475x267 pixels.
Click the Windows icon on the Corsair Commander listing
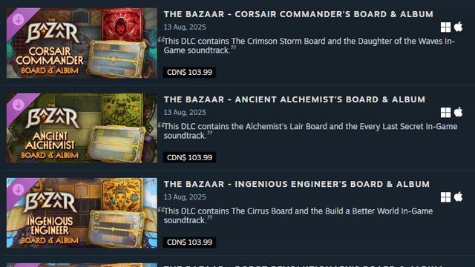click(445, 27)
